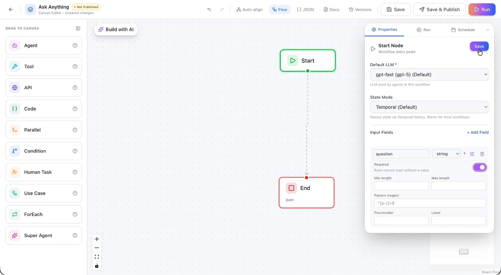The width and height of the screenshot is (501, 275).
Task: Go back with the arrow
Action: click(x=11, y=9)
